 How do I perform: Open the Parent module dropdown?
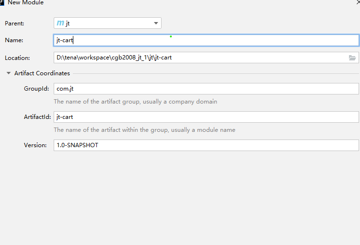[x=107, y=23]
